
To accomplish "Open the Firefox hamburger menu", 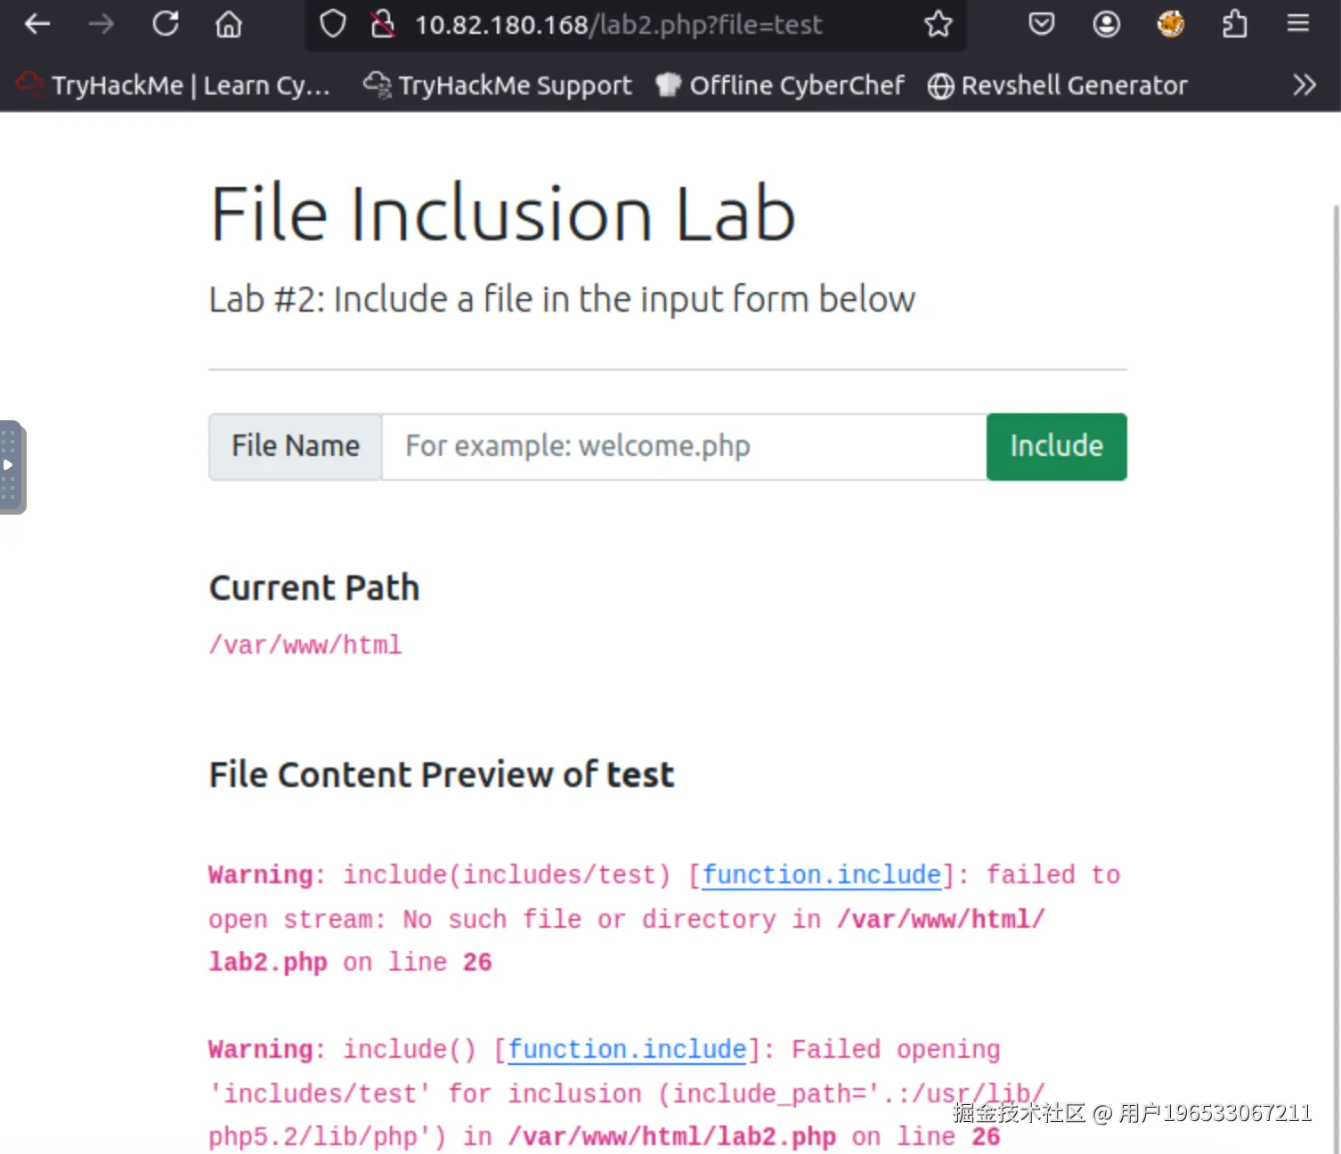I will pyautogui.click(x=1297, y=24).
